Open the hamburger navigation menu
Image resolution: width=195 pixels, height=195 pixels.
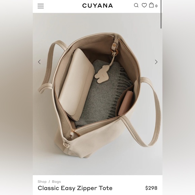click(x=41, y=6)
